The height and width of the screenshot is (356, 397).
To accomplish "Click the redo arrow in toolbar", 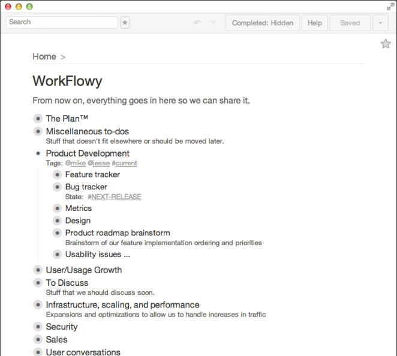I will [x=212, y=23].
